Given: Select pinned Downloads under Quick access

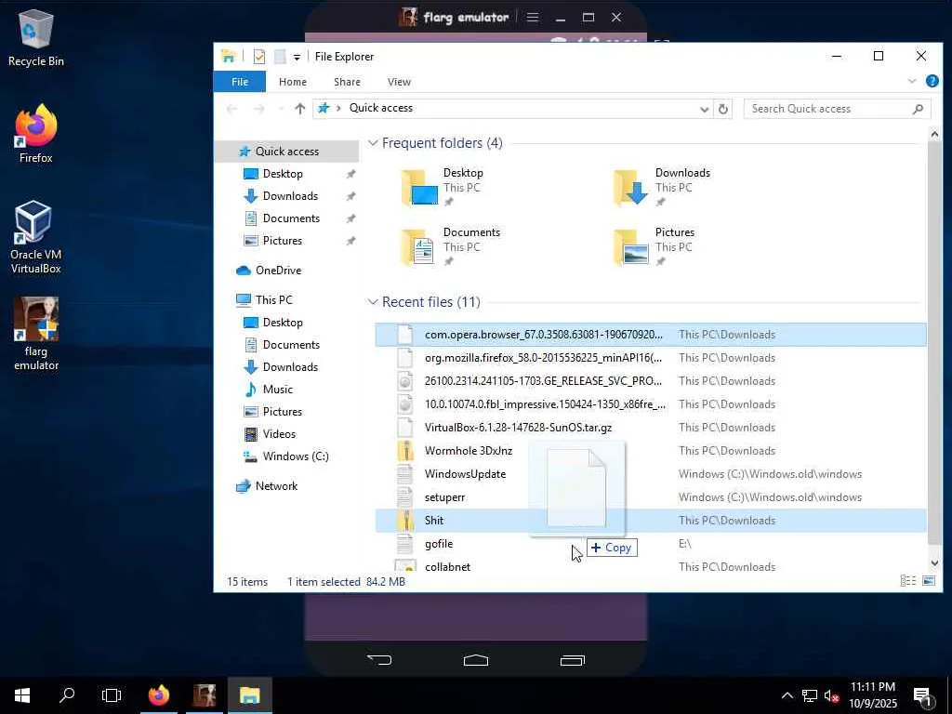Looking at the screenshot, I should coord(290,196).
